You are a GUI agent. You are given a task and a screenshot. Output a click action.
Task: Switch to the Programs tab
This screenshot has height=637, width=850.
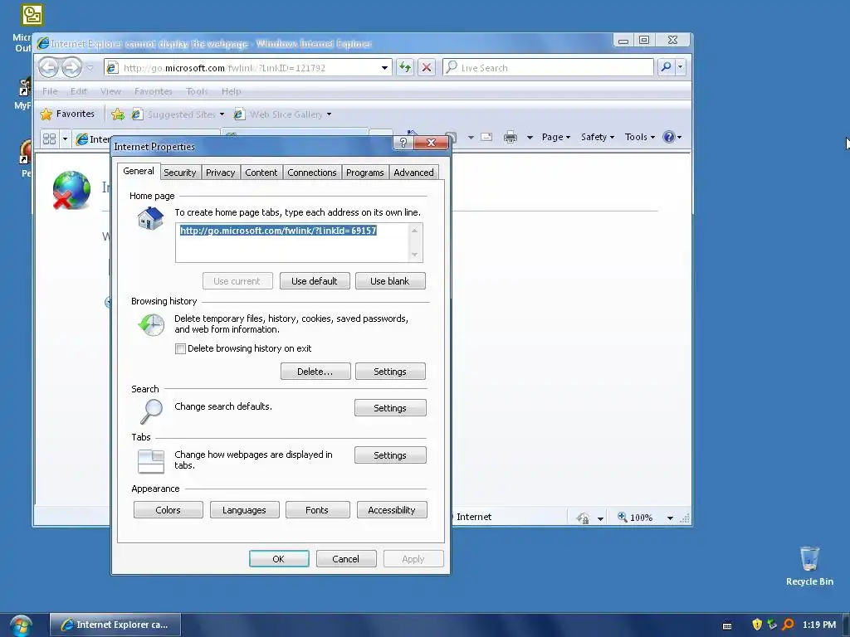tap(365, 173)
